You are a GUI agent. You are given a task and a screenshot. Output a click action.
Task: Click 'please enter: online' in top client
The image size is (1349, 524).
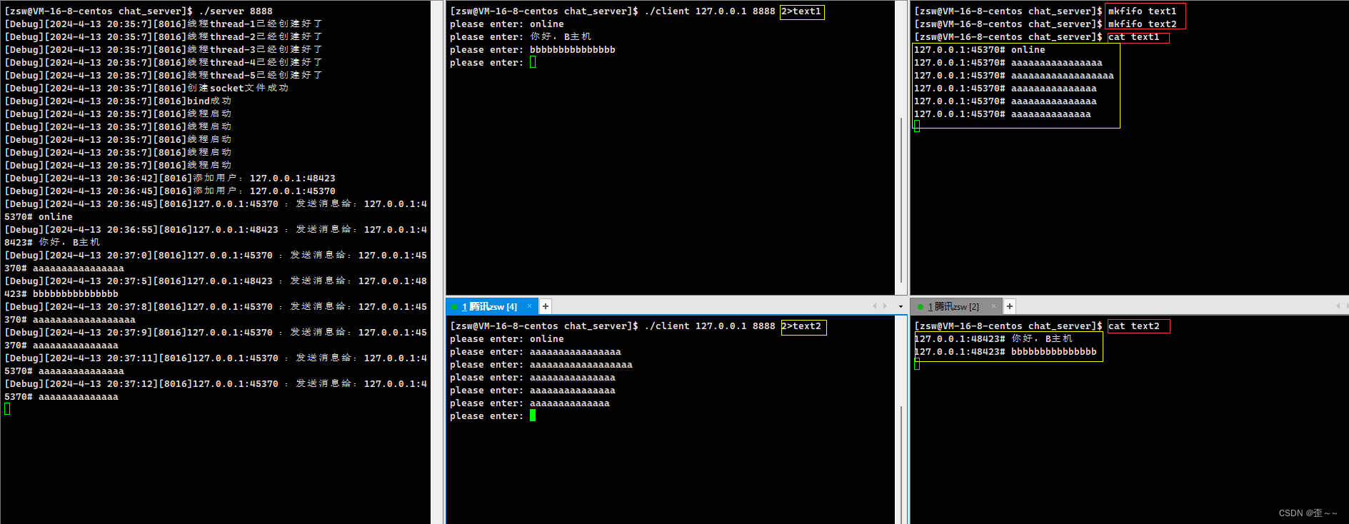pos(507,24)
